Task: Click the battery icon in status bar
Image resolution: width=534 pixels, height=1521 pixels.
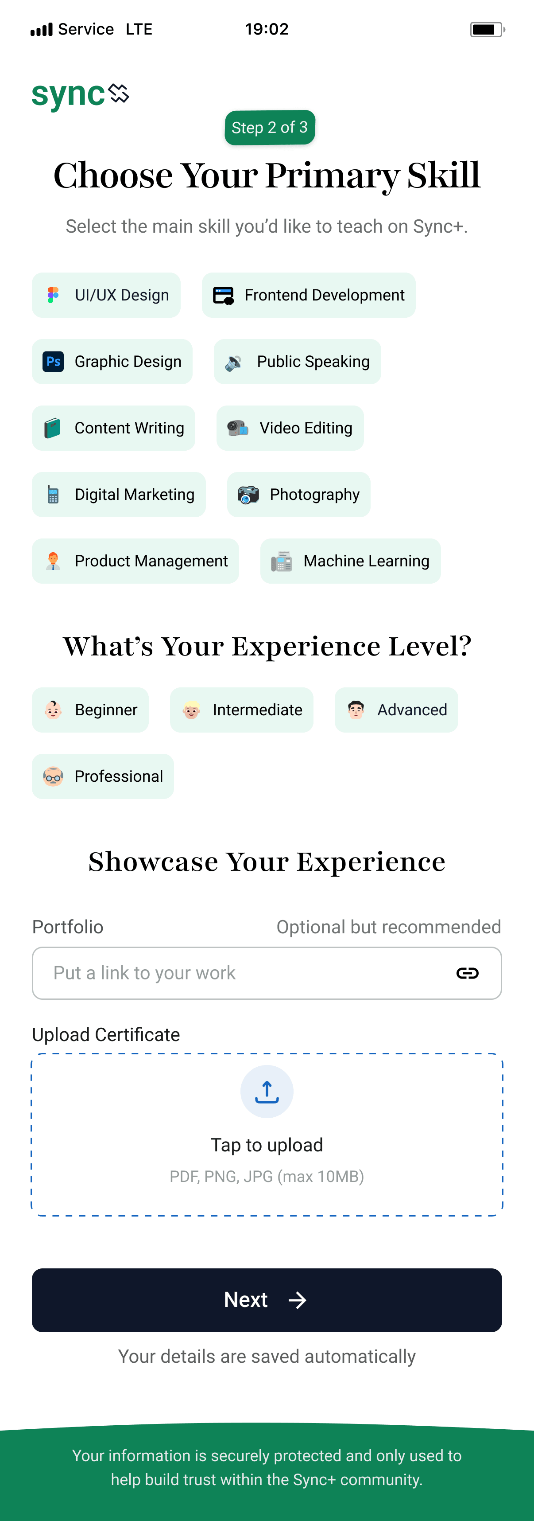Action: point(488,30)
